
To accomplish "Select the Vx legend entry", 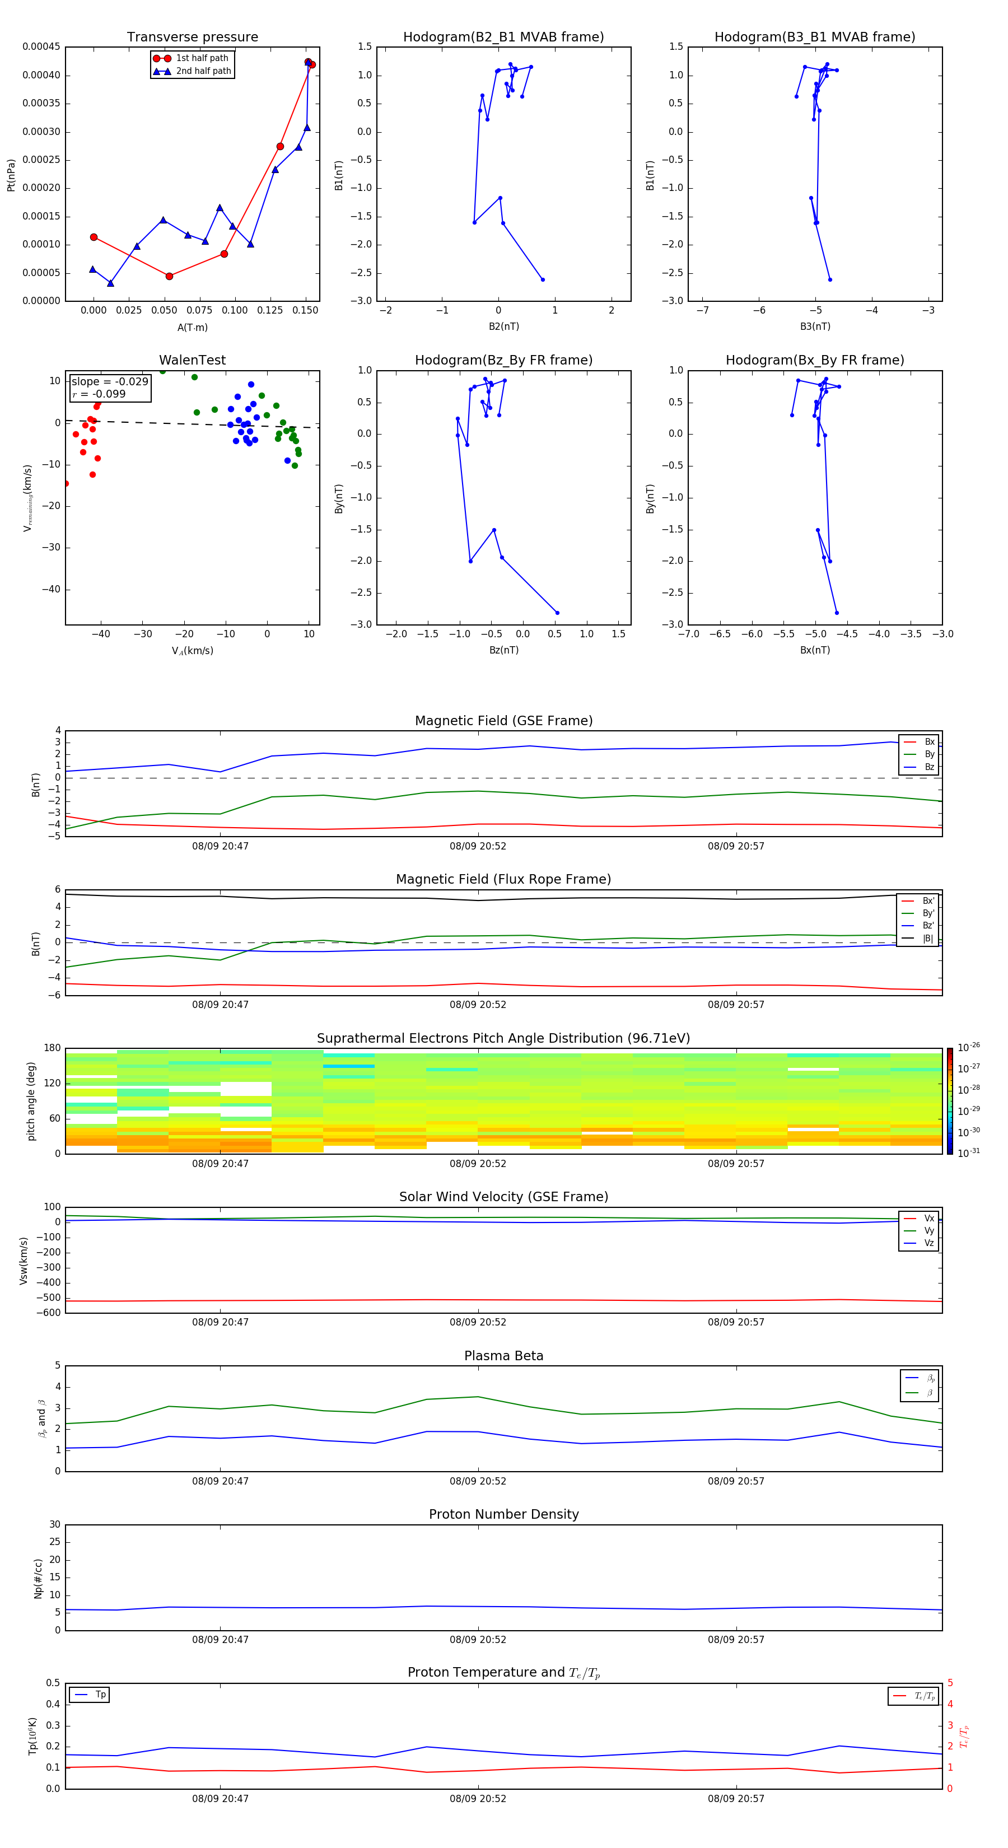I will tap(919, 1218).
